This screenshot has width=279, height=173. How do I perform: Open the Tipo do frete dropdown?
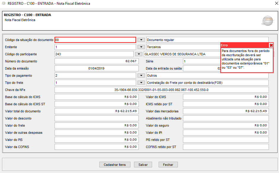point(141,83)
